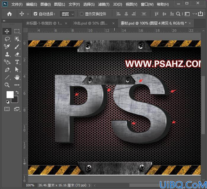Open the 帮助(H) menu
This screenshot has width=207, height=189.
pos(163,4)
